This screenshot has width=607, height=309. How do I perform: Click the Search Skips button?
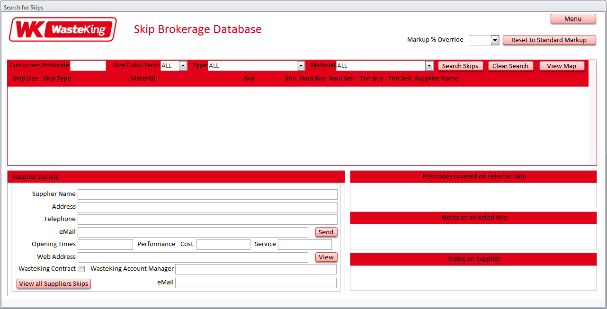(x=460, y=66)
